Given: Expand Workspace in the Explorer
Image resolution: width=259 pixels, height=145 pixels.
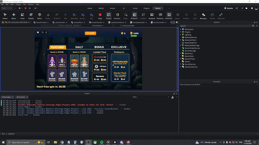Looking at the screenshot, I should [x=180, y=29].
